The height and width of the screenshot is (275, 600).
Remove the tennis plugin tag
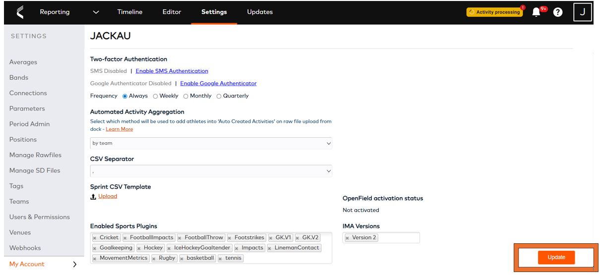[x=221, y=259]
